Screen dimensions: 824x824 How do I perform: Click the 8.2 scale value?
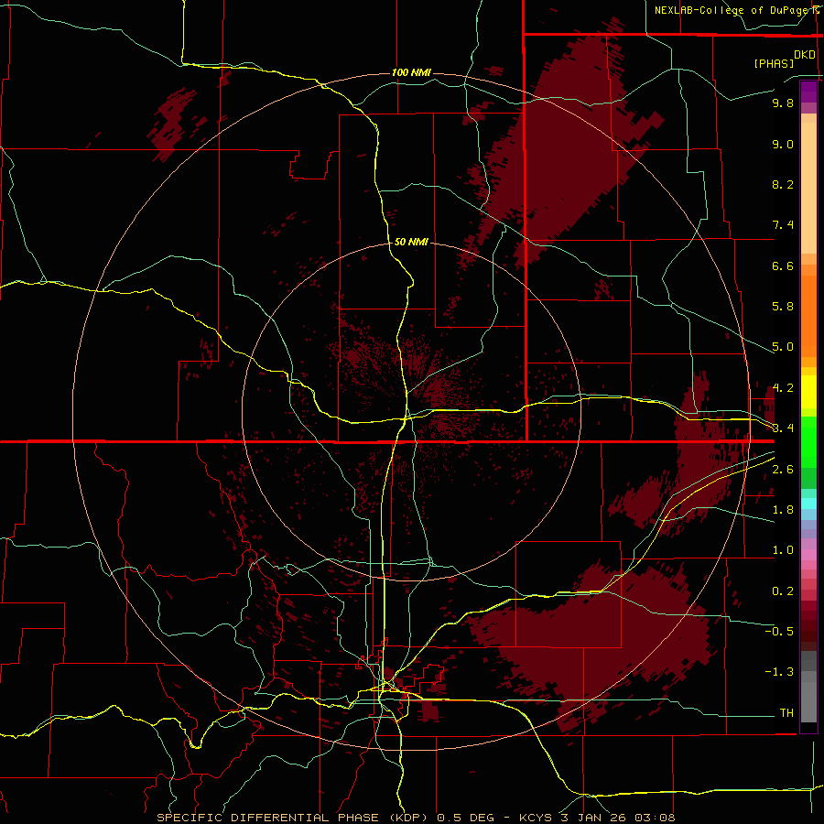click(x=783, y=184)
